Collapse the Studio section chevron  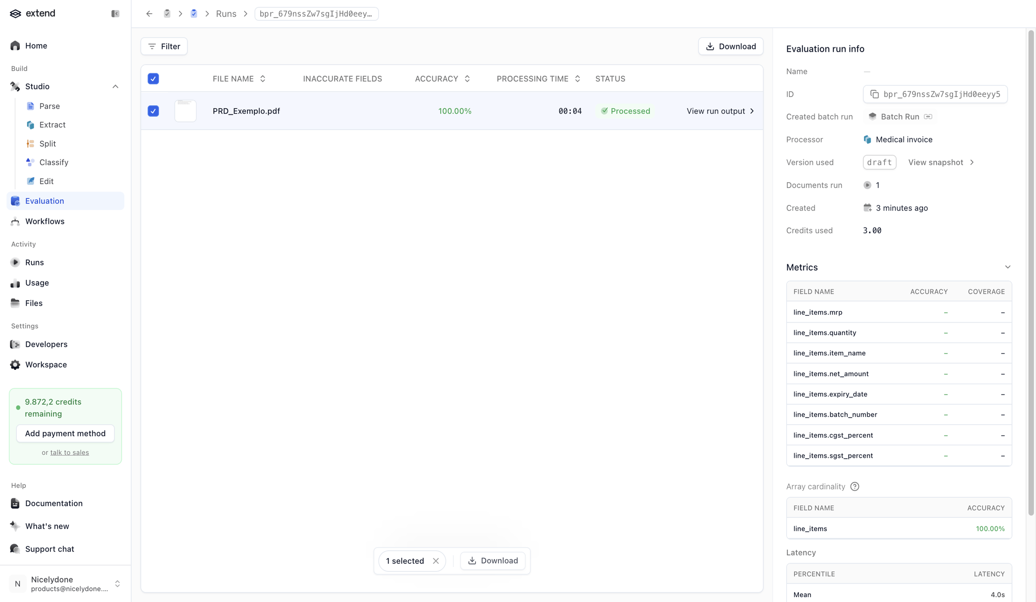point(115,86)
